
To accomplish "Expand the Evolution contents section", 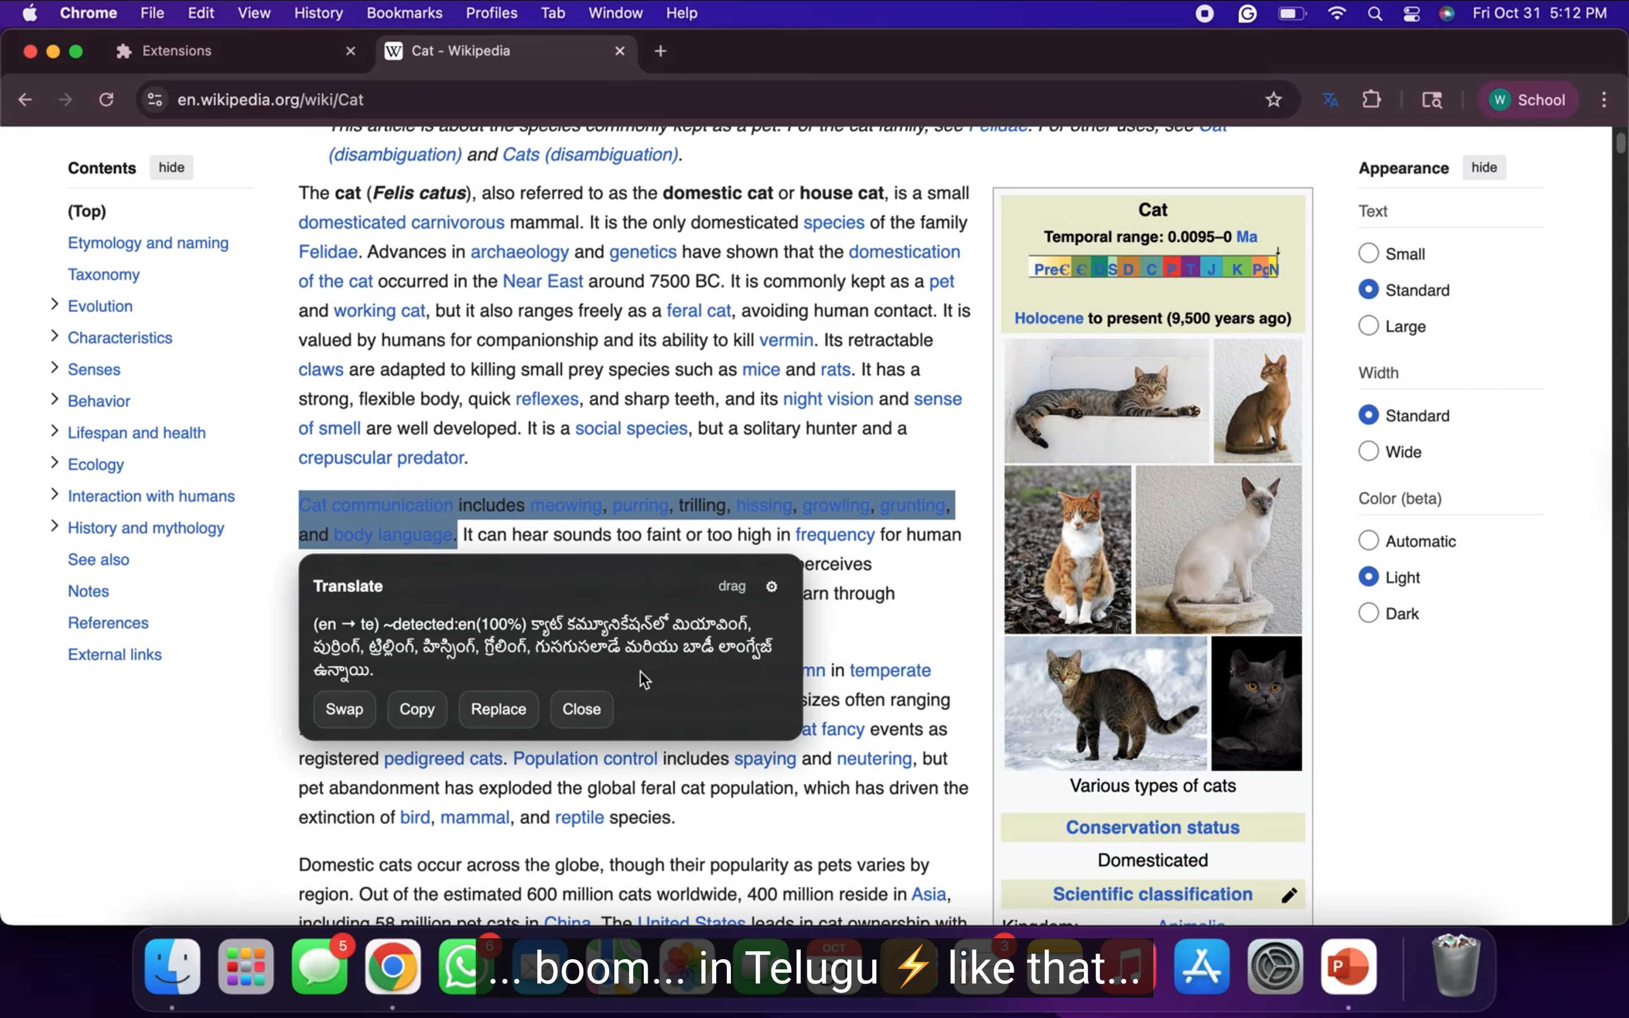I will [x=54, y=305].
